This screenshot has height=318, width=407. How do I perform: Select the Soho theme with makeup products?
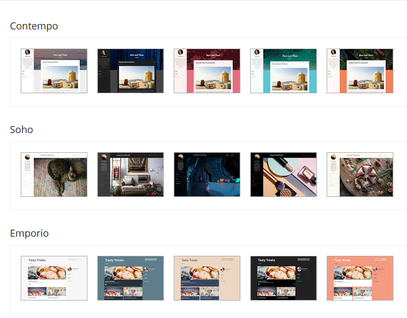pos(284,175)
